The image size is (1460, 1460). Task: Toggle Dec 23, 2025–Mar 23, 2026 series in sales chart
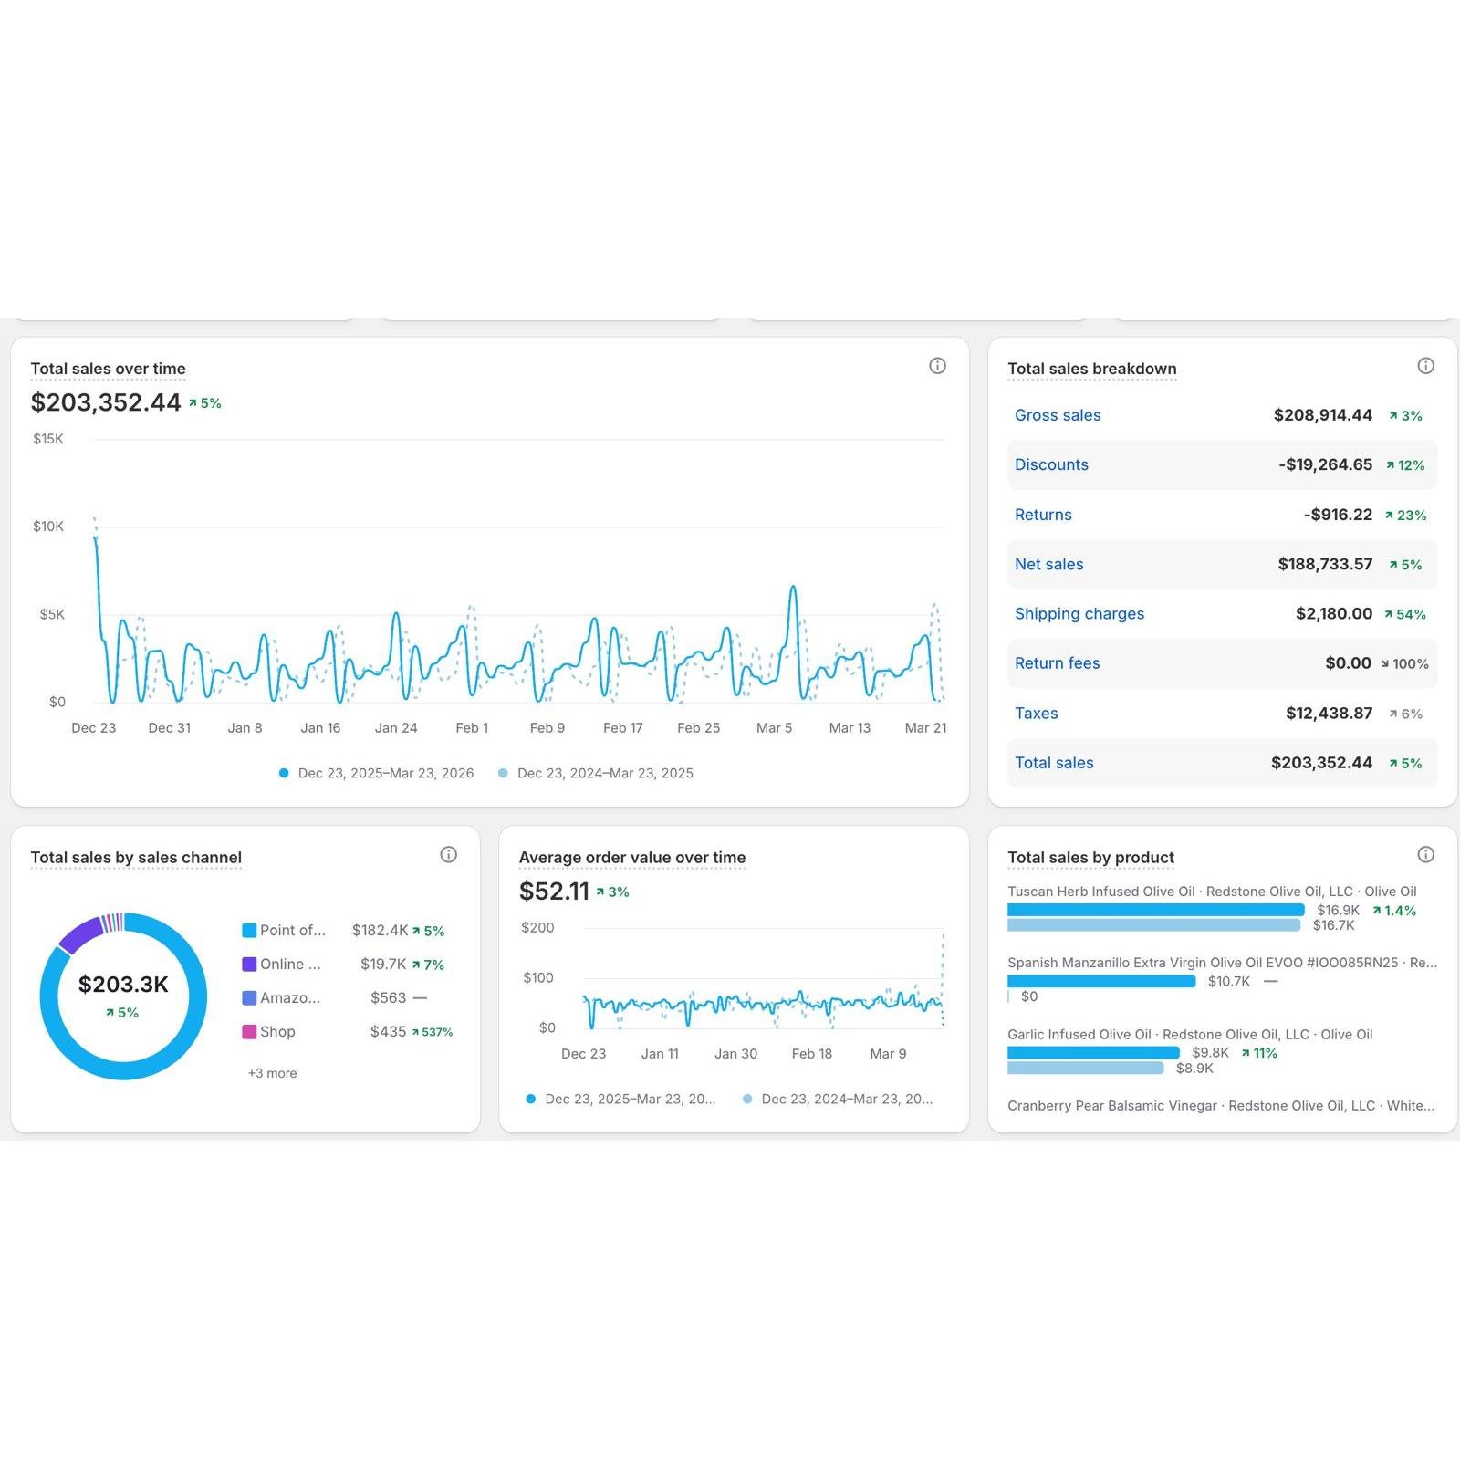coord(376,773)
